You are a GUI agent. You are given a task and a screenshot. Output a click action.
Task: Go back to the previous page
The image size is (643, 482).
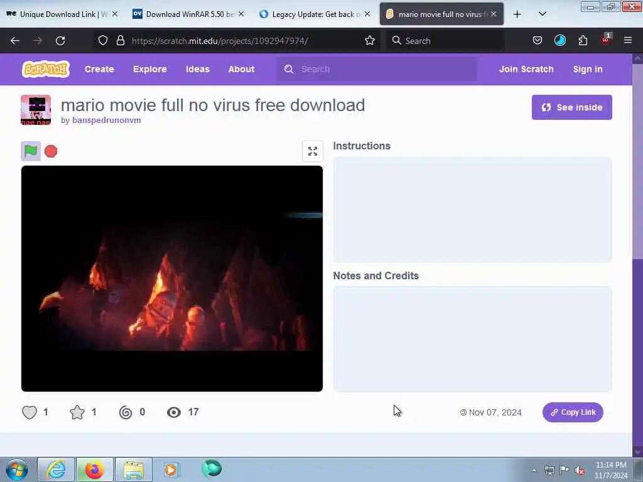tap(15, 41)
